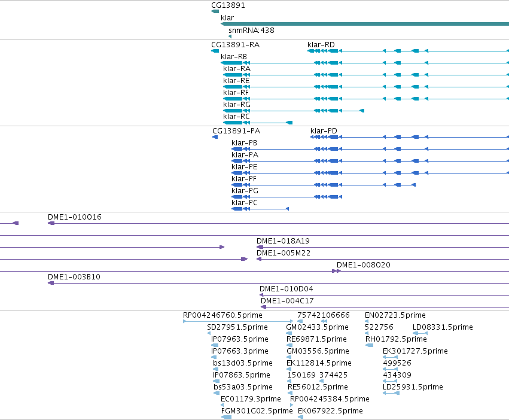Select the DME1-004C17 clone label
Screen dimensions: 509x420
tap(287, 301)
